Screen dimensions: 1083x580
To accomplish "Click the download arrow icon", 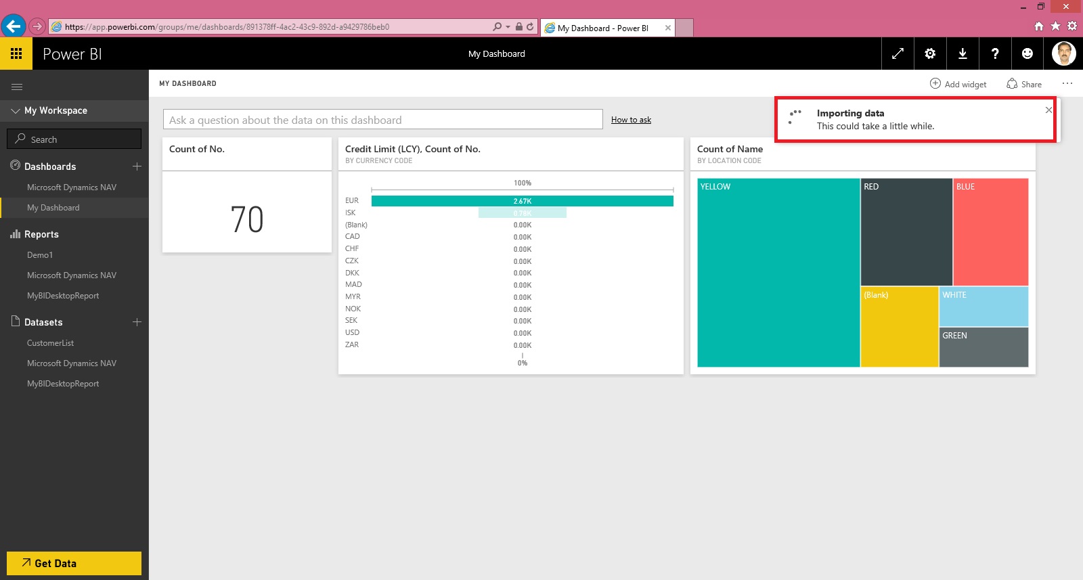I will (963, 53).
